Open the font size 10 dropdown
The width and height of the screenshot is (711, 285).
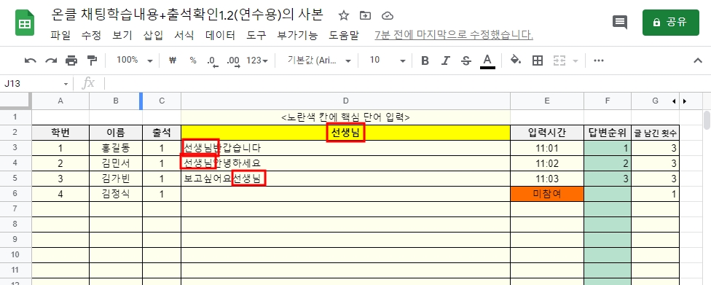[x=387, y=60]
